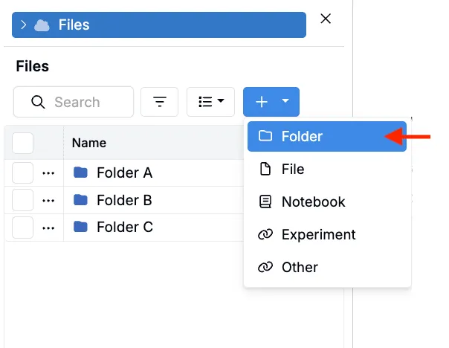Viewport: 449px width, 348px height.
Task: Open the list view options dropdown
Action: coord(210,102)
